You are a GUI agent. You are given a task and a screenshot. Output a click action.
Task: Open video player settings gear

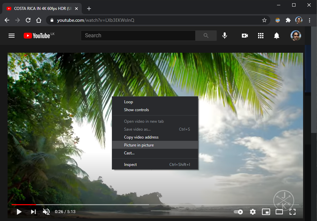tap(253, 212)
